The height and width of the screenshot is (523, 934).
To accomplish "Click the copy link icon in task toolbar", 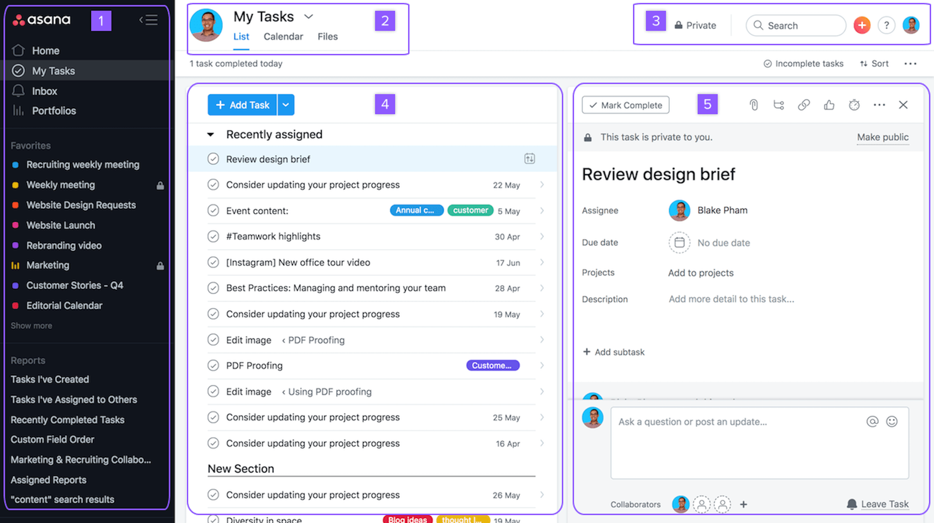I will (803, 105).
